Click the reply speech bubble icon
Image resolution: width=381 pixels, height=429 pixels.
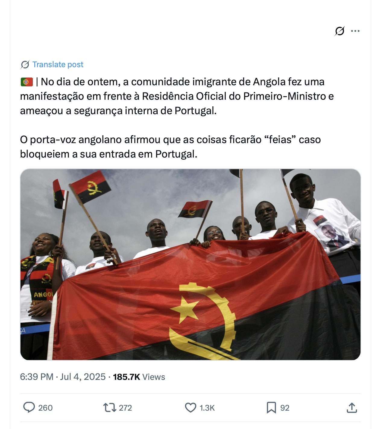[29, 407]
